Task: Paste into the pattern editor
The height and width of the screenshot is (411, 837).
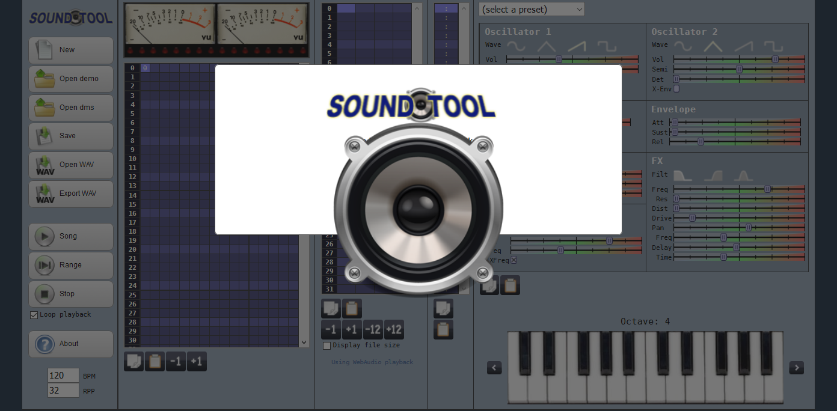Action: (x=352, y=309)
